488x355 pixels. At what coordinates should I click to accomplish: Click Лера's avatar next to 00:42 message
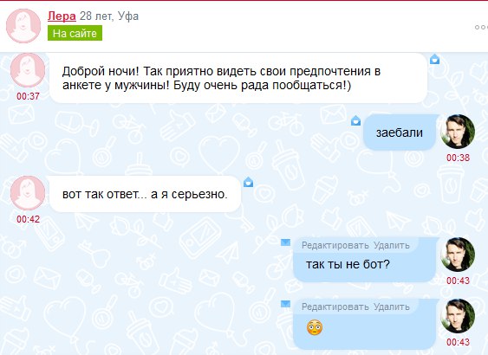coord(28,193)
